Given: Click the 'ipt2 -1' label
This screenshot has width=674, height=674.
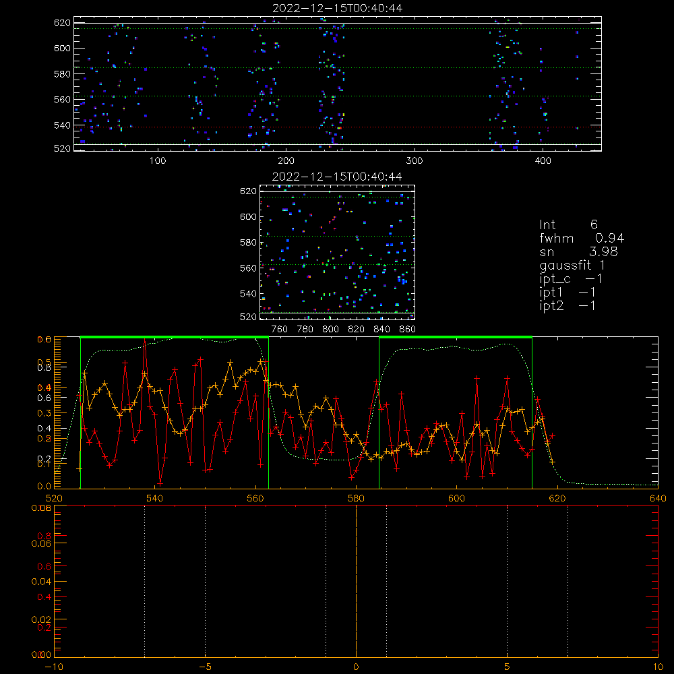Looking at the screenshot, I should coord(568,305).
